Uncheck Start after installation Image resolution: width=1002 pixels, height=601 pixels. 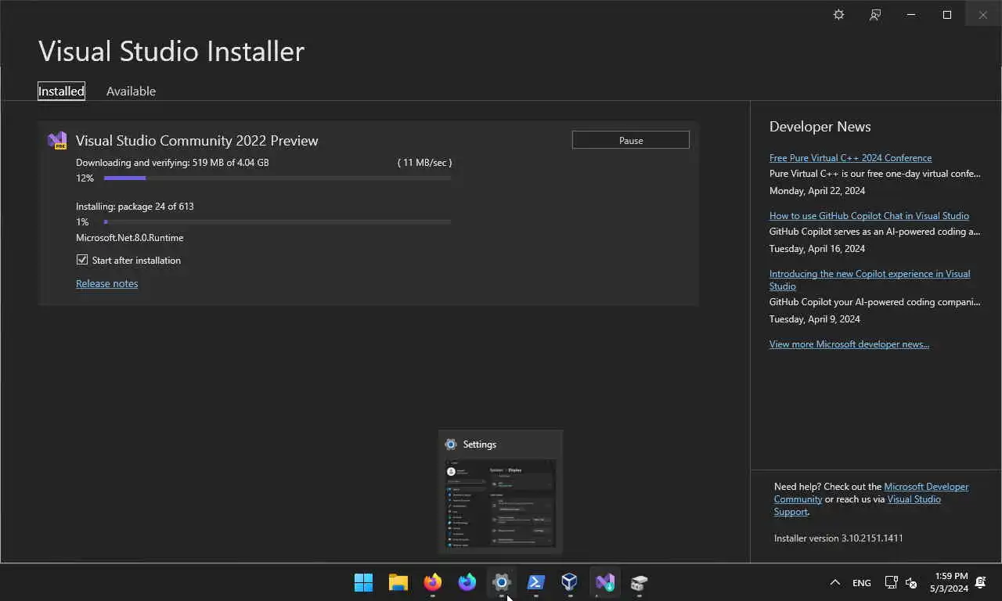click(82, 260)
